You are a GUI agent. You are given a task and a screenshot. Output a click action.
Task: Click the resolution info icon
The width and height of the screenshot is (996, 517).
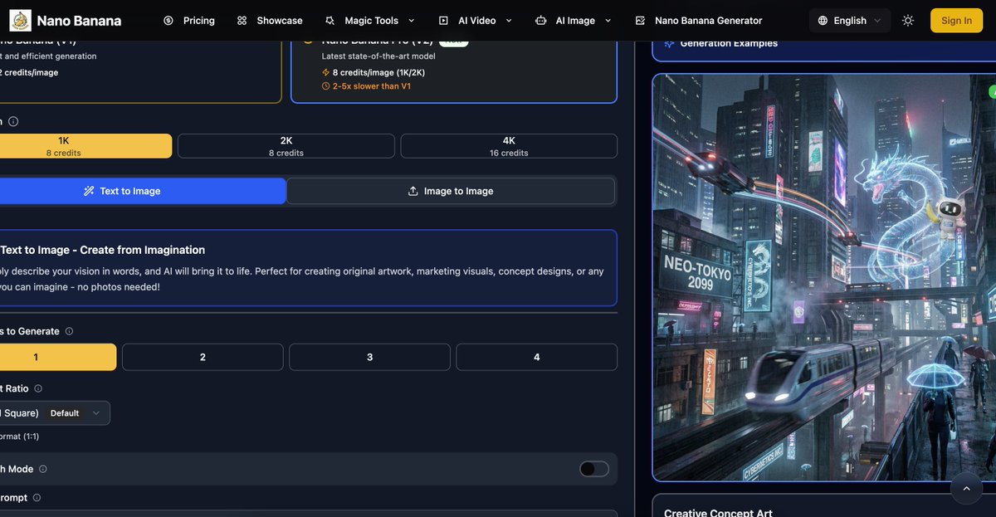13,121
